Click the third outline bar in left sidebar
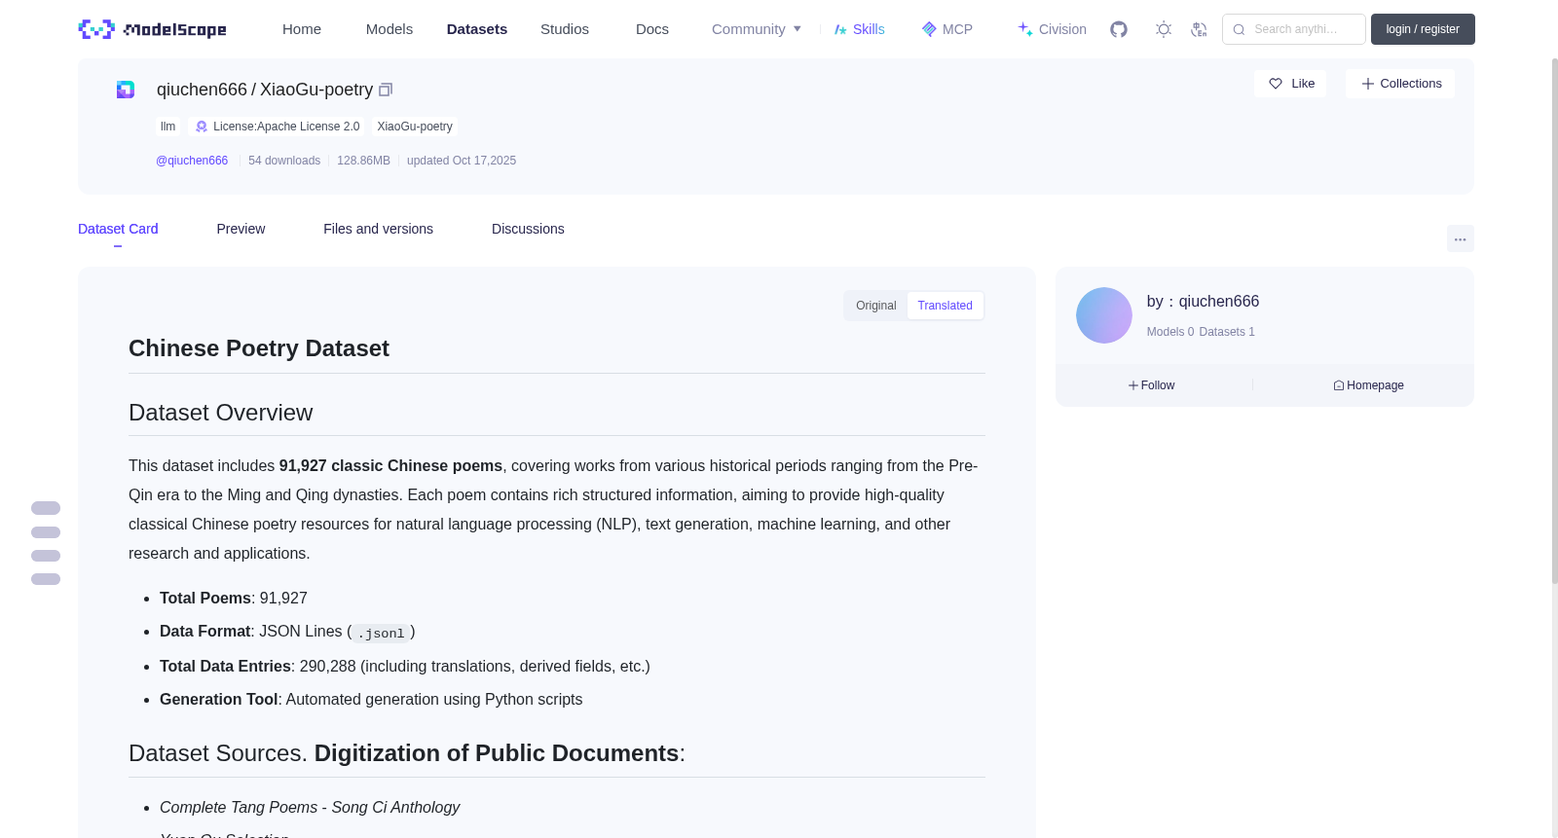The image size is (1558, 838). (46, 556)
